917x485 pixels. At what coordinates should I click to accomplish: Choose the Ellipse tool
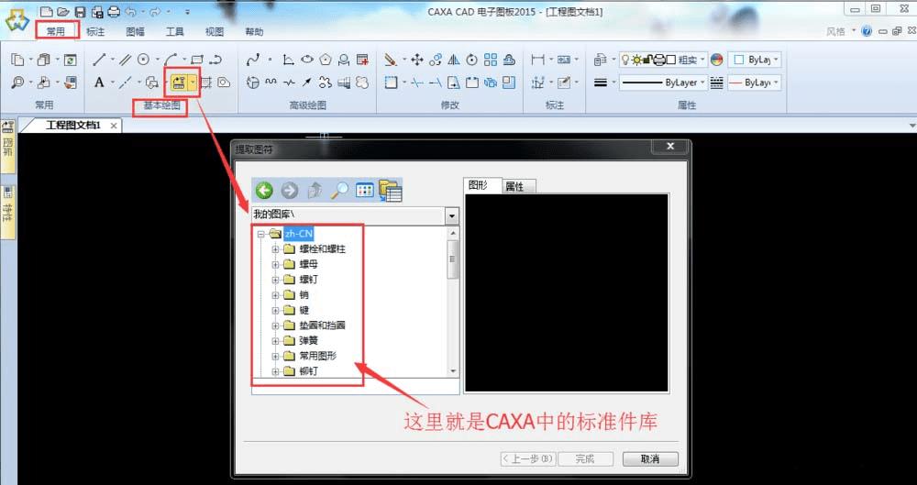307,59
